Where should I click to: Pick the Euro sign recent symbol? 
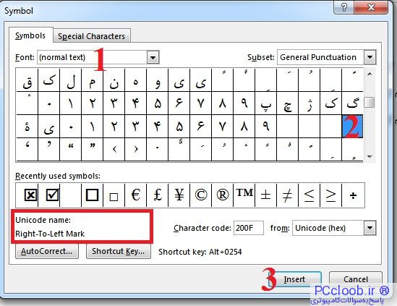tap(136, 195)
